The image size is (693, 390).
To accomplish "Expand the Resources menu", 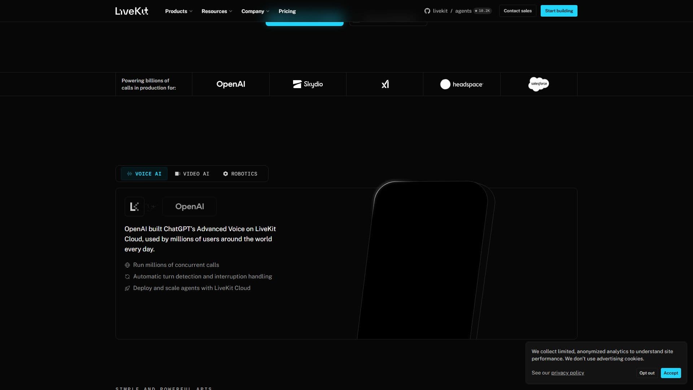I will [x=217, y=11].
